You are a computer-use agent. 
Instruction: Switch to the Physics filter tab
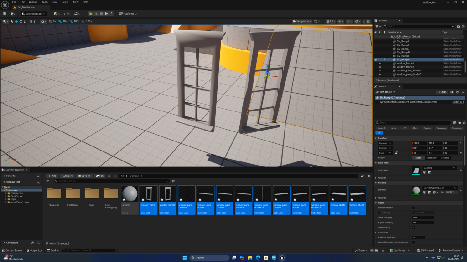tap(426, 128)
